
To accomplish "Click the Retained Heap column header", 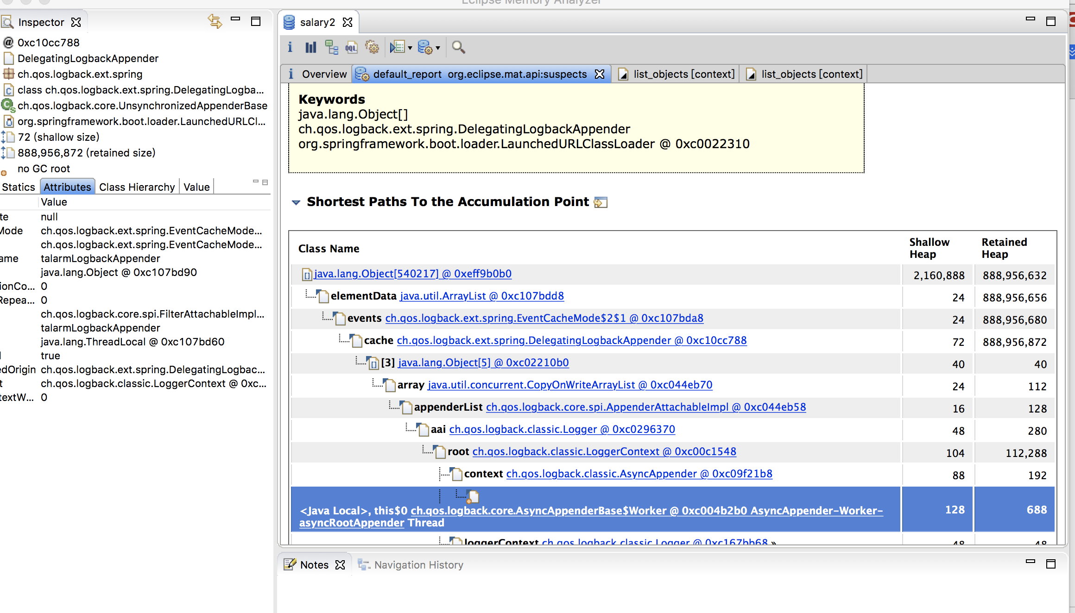I will [x=1005, y=248].
